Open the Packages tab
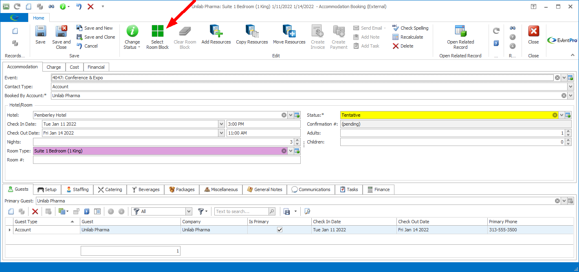This screenshot has width=579, height=272. coord(182,189)
